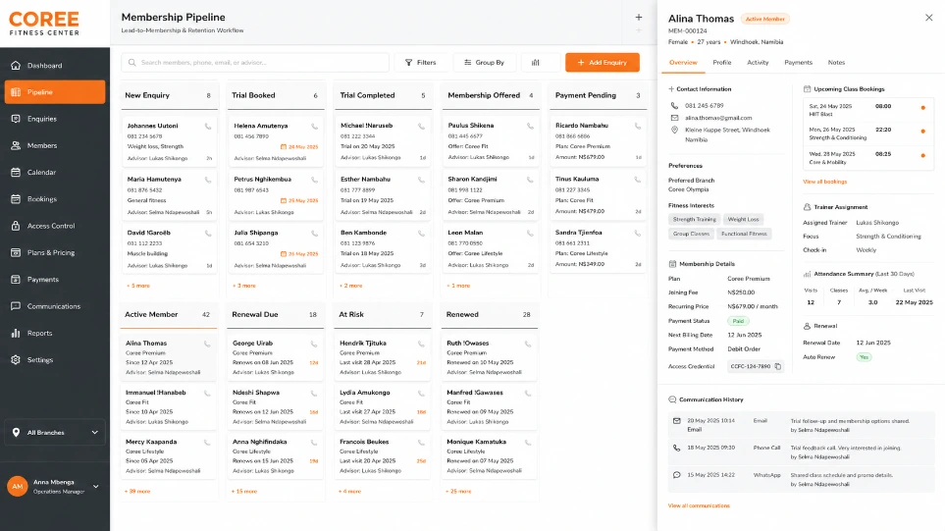The image size is (945, 531).
Task: Click phone icon on Ruth !Owases card
Action: point(527,345)
